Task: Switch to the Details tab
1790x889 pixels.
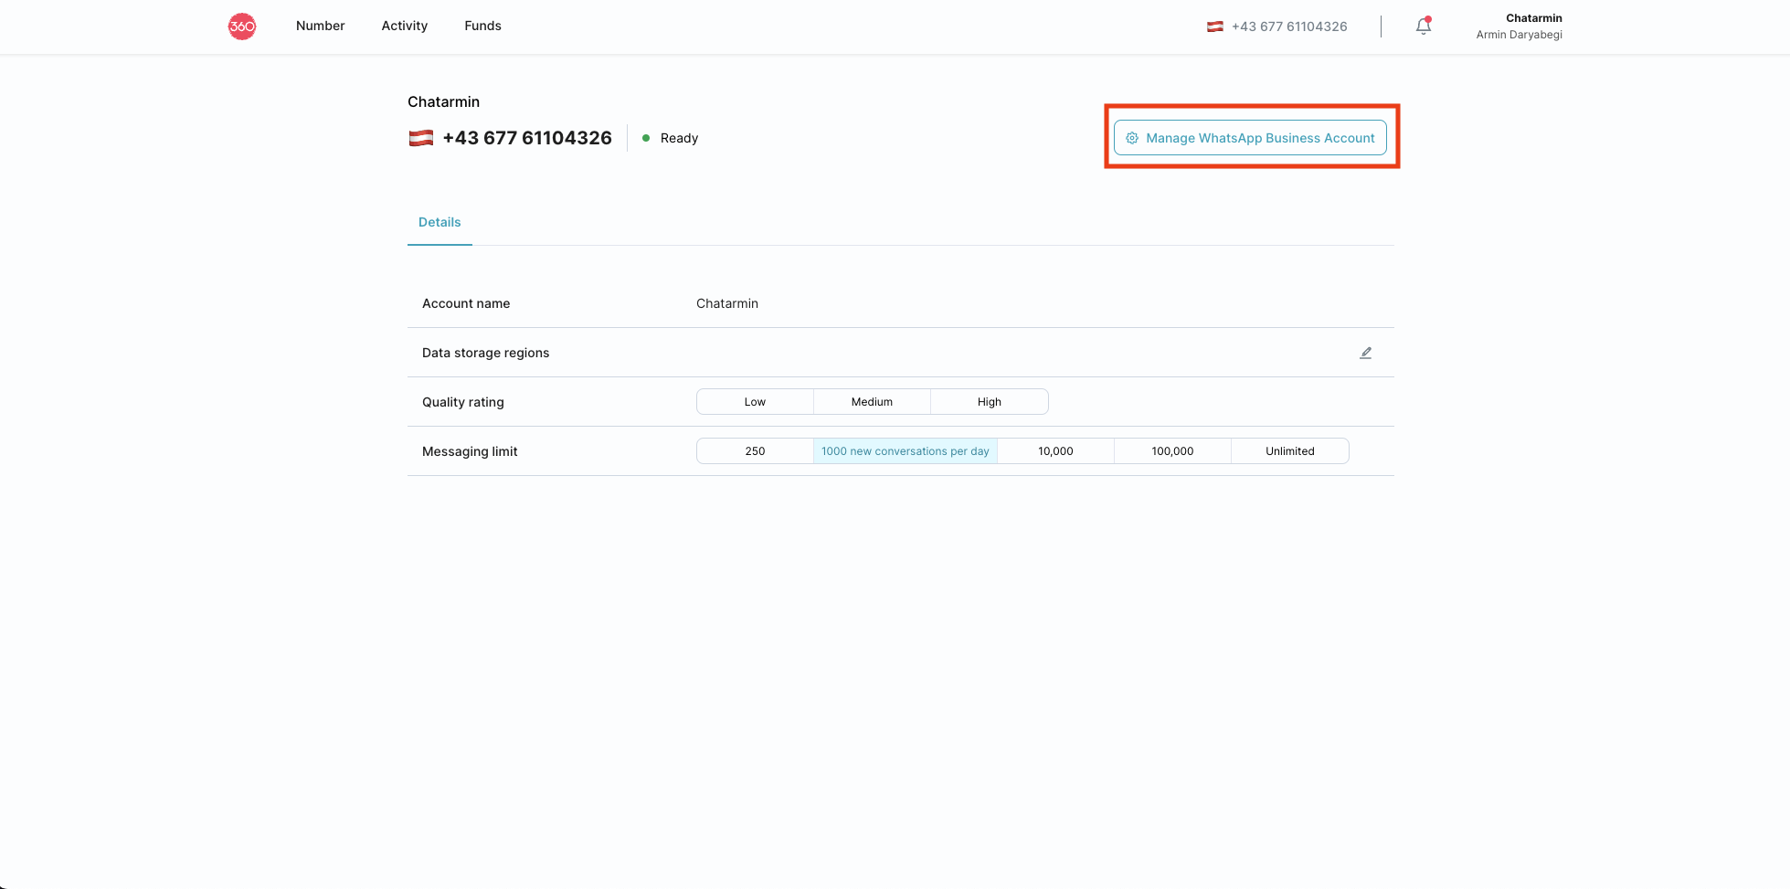Action: click(x=440, y=222)
